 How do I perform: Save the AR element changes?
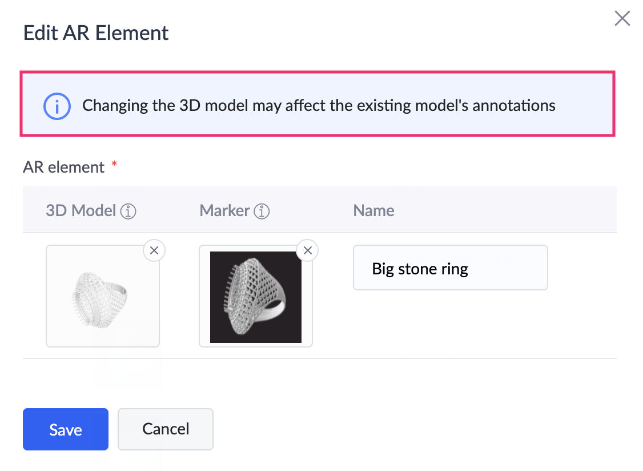(66, 429)
